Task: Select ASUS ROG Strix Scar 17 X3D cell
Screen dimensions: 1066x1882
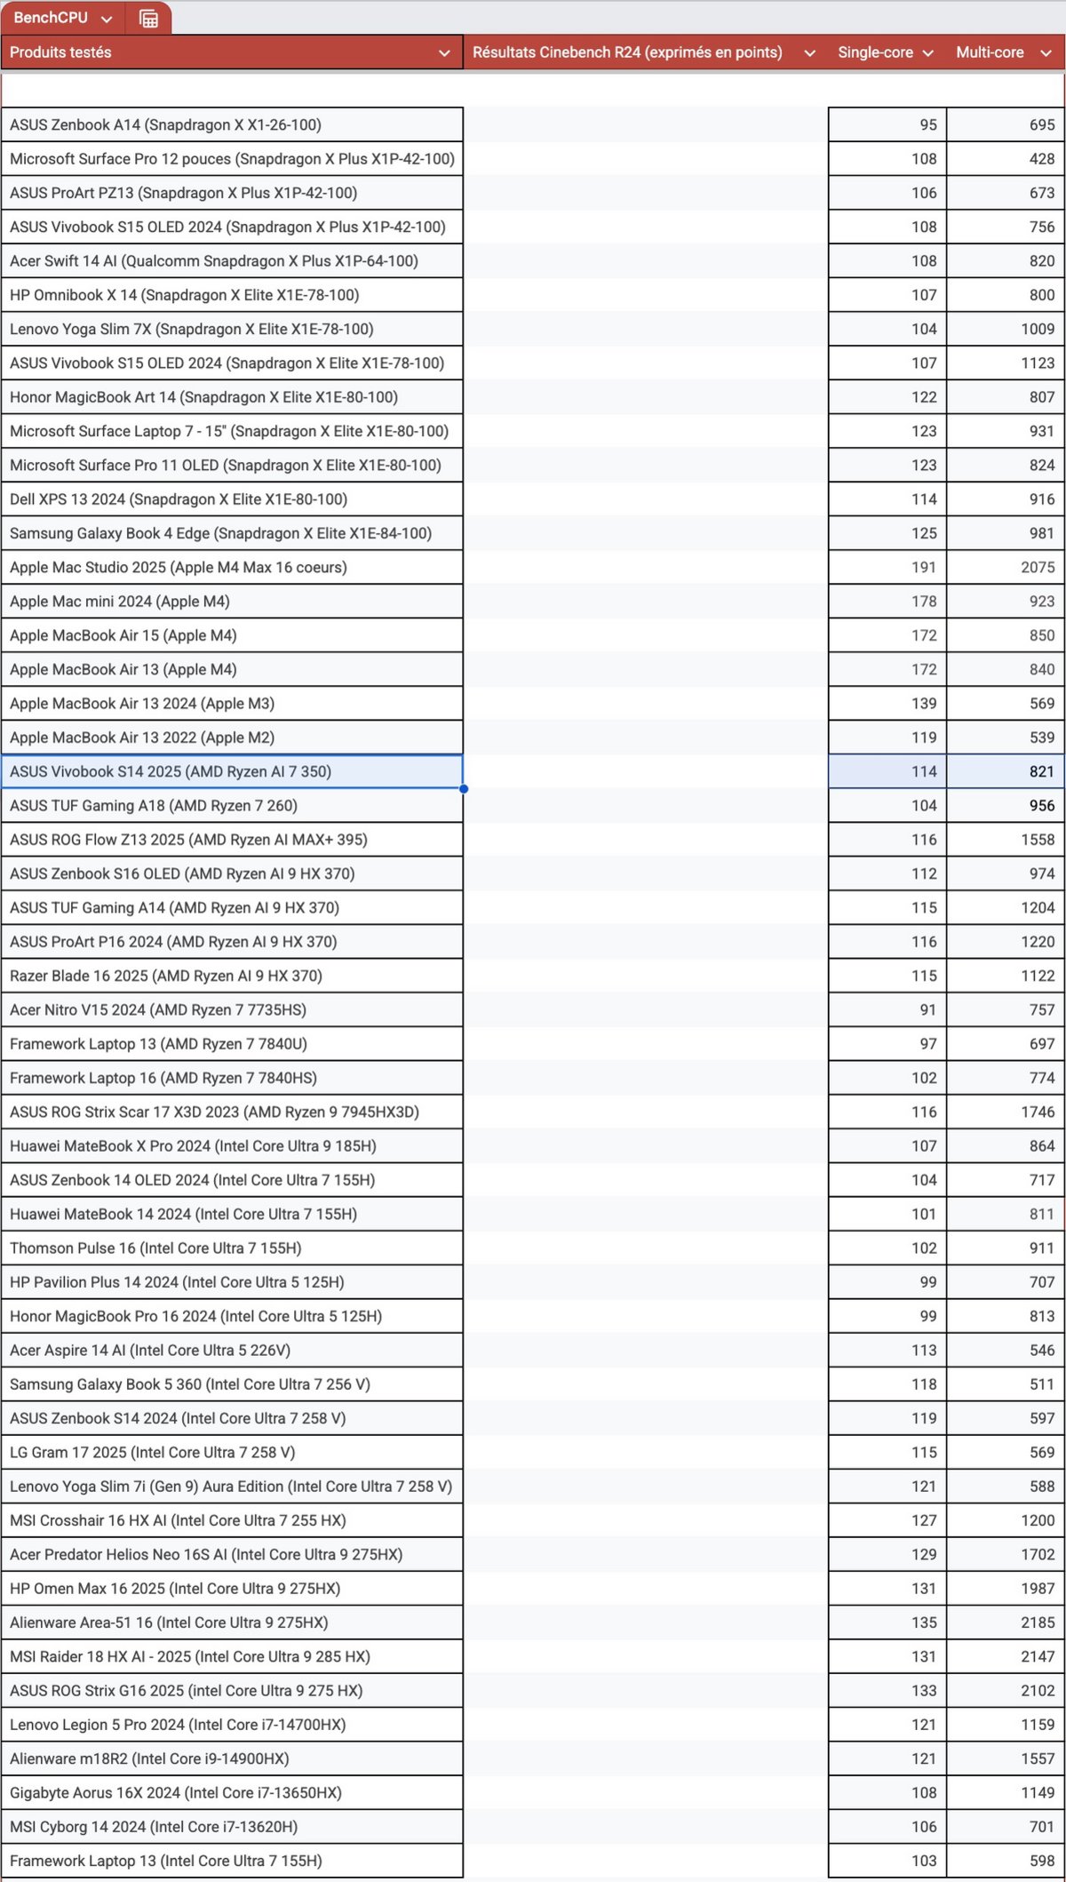Action: (232, 1112)
